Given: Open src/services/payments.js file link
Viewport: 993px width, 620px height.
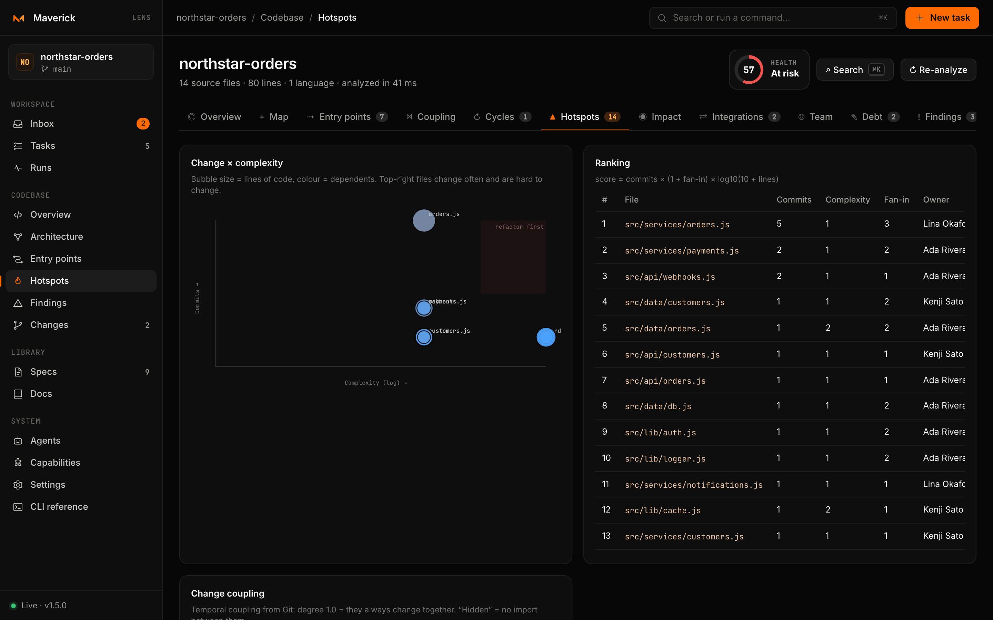Looking at the screenshot, I should click(682, 250).
